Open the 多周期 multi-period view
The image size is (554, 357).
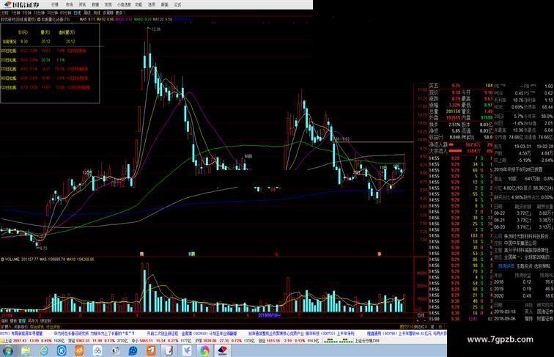[108, 13]
